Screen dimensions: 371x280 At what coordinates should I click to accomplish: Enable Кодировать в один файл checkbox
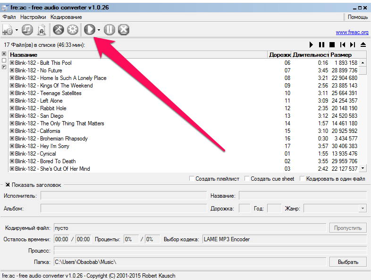coord(302,178)
